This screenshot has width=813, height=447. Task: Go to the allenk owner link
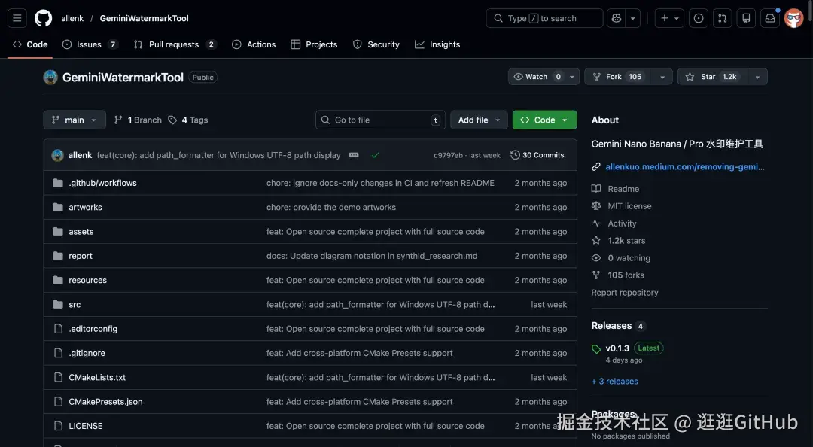click(x=72, y=18)
